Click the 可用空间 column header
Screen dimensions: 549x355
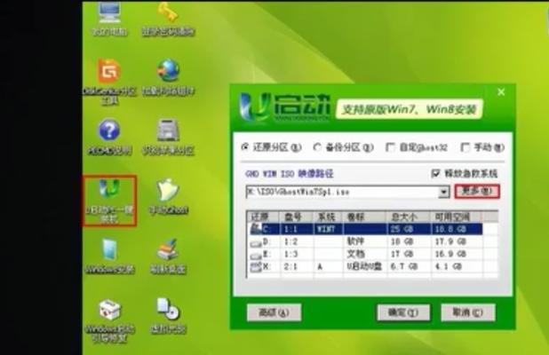coord(455,217)
